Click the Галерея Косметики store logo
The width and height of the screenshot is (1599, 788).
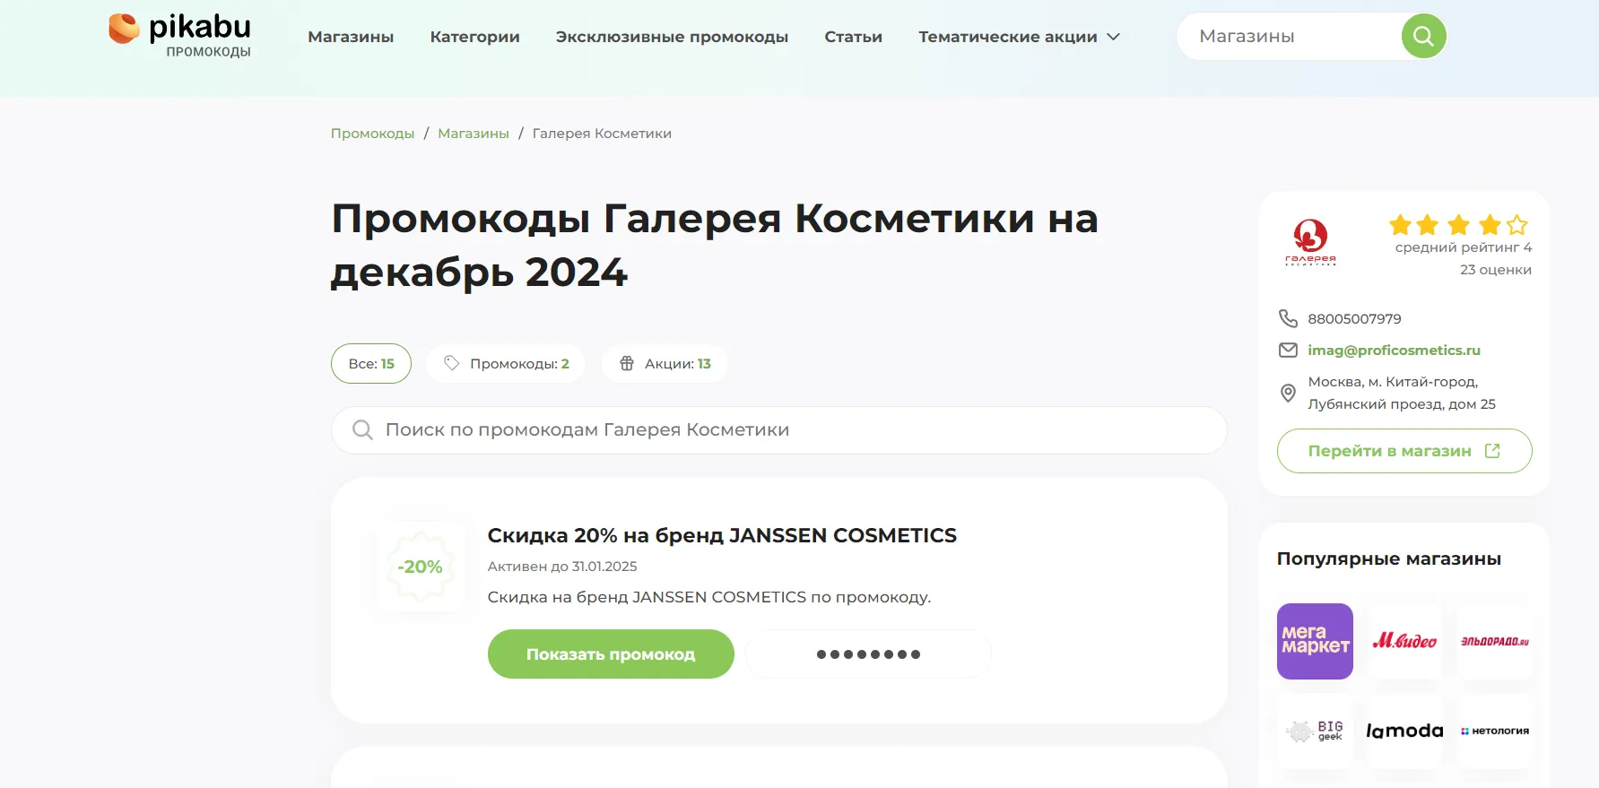1310,243
